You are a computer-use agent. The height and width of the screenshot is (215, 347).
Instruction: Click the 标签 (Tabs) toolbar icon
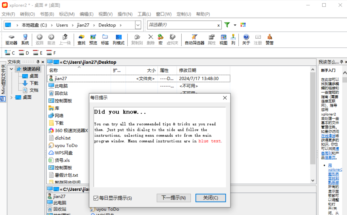point(105,40)
